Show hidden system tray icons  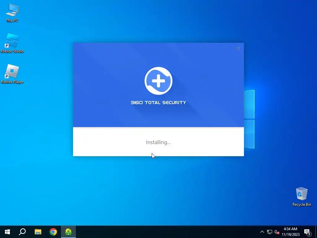tap(262, 232)
